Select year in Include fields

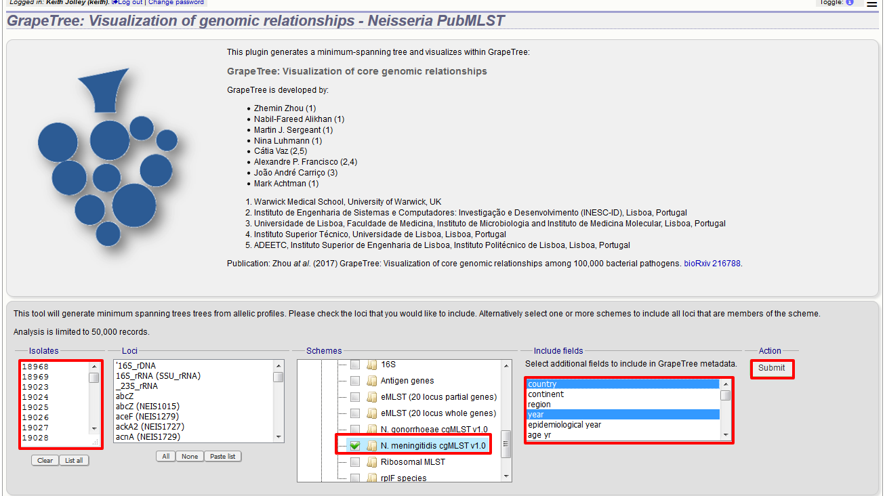point(623,415)
